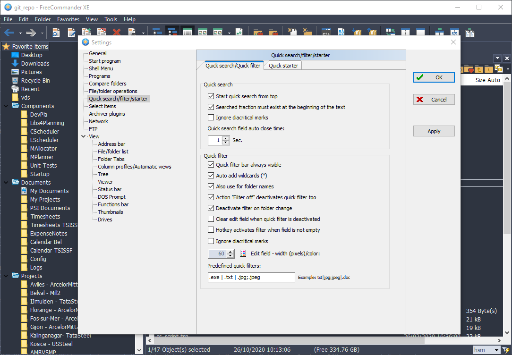Open the DOS prompt C:\> icon
The height and width of the screenshot is (355, 512).
pyautogui.click(x=326, y=33)
